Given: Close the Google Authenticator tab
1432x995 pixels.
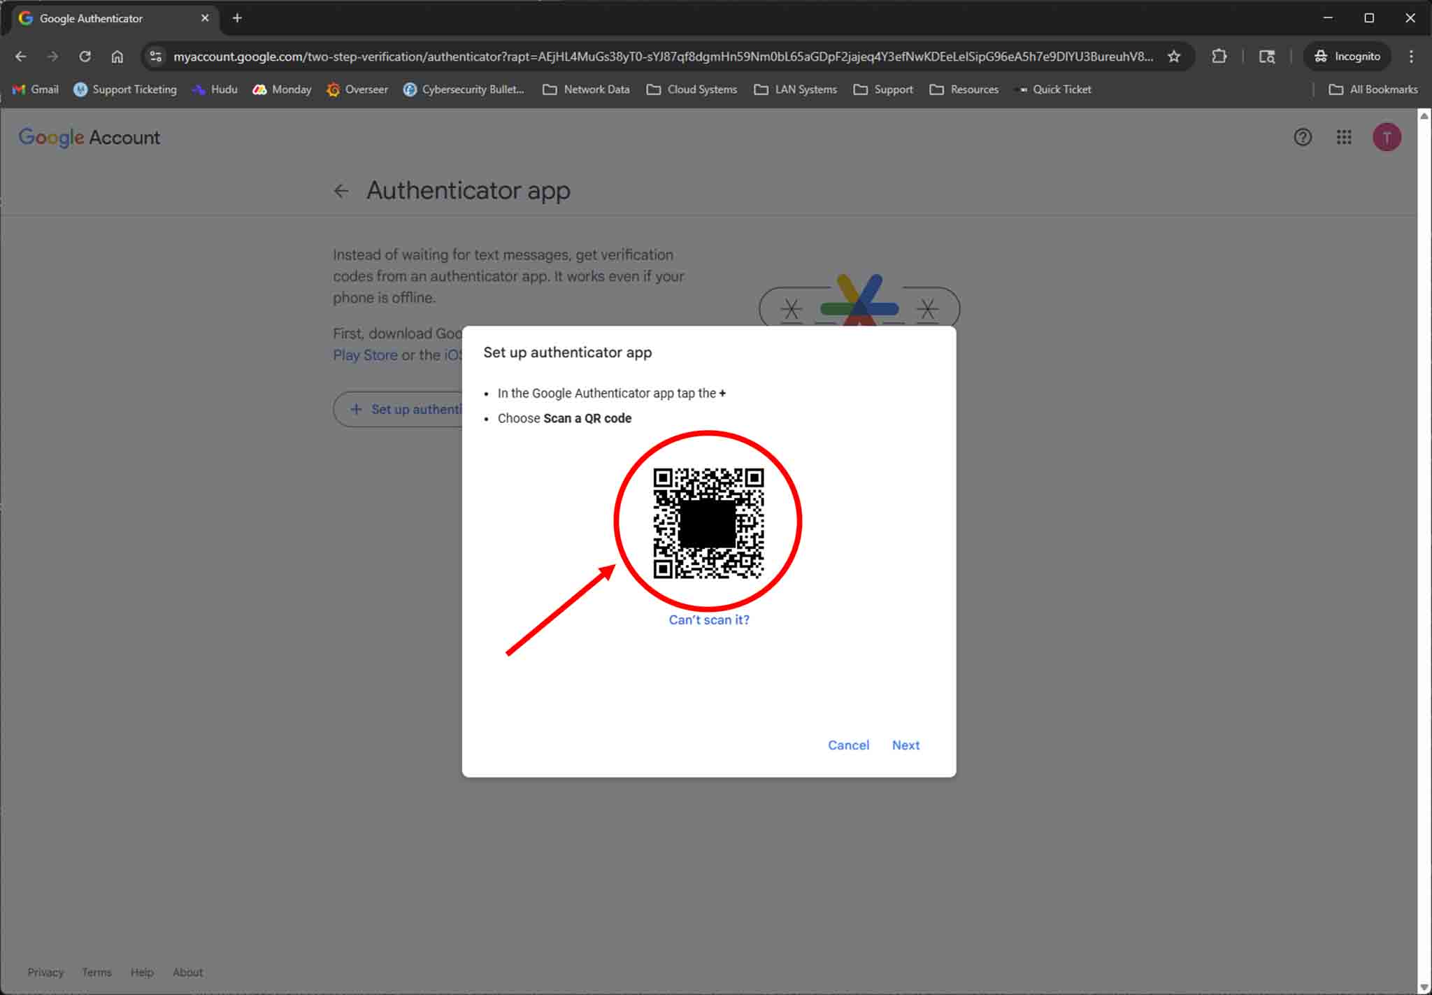Looking at the screenshot, I should (205, 18).
